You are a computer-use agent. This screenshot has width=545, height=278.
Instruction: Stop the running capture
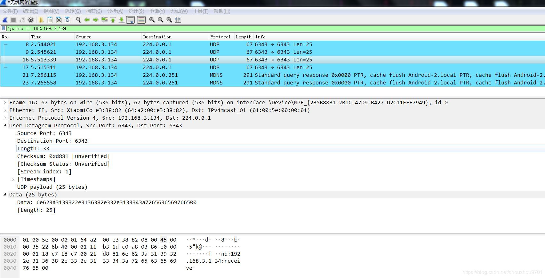click(13, 20)
